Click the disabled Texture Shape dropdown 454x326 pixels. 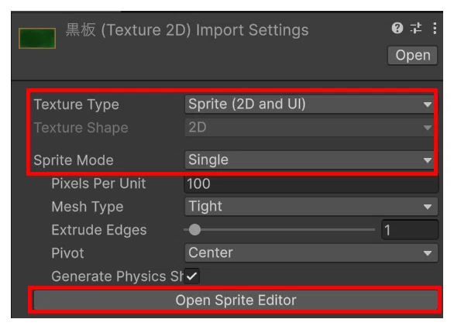310,127
